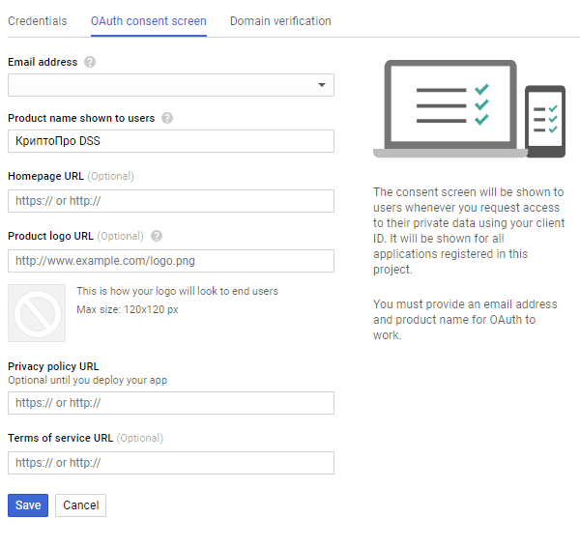
Task: Click the Cancel button
Action: (81, 505)
